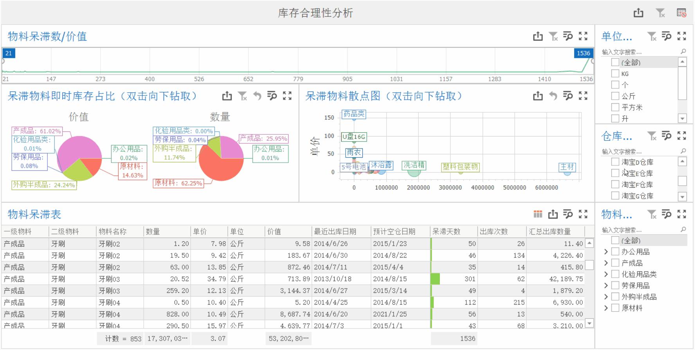Click the 物料 panel search field
This screenshot has width=695, height=350.
640,230
